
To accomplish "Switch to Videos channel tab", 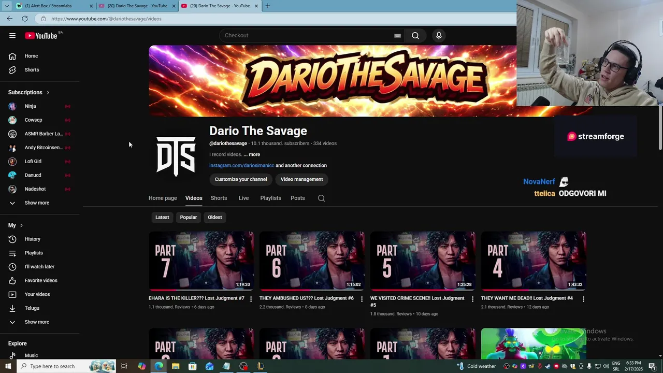I will pyautogui.click(x=194, y=198).
